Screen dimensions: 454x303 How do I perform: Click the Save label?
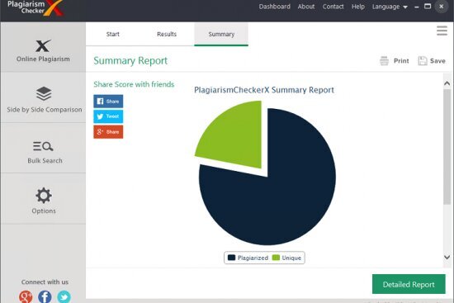(437, 61)
